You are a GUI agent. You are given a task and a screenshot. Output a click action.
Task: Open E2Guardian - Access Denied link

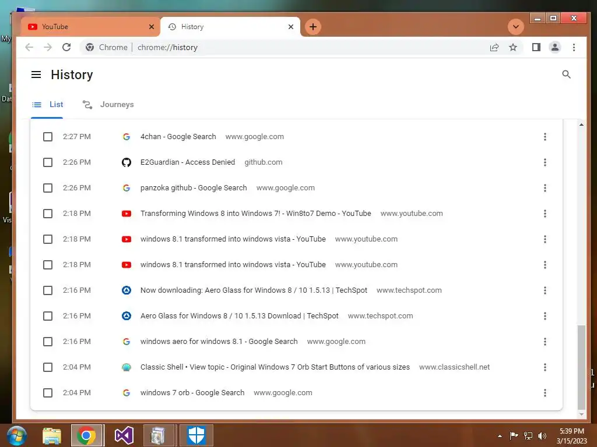[x=188, y=162]
